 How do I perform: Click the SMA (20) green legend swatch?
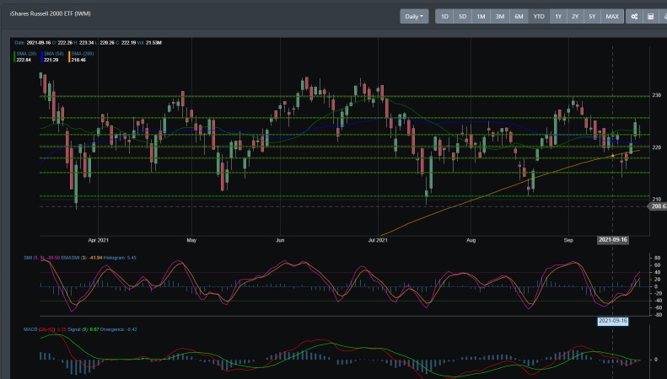tap(14, 57)
